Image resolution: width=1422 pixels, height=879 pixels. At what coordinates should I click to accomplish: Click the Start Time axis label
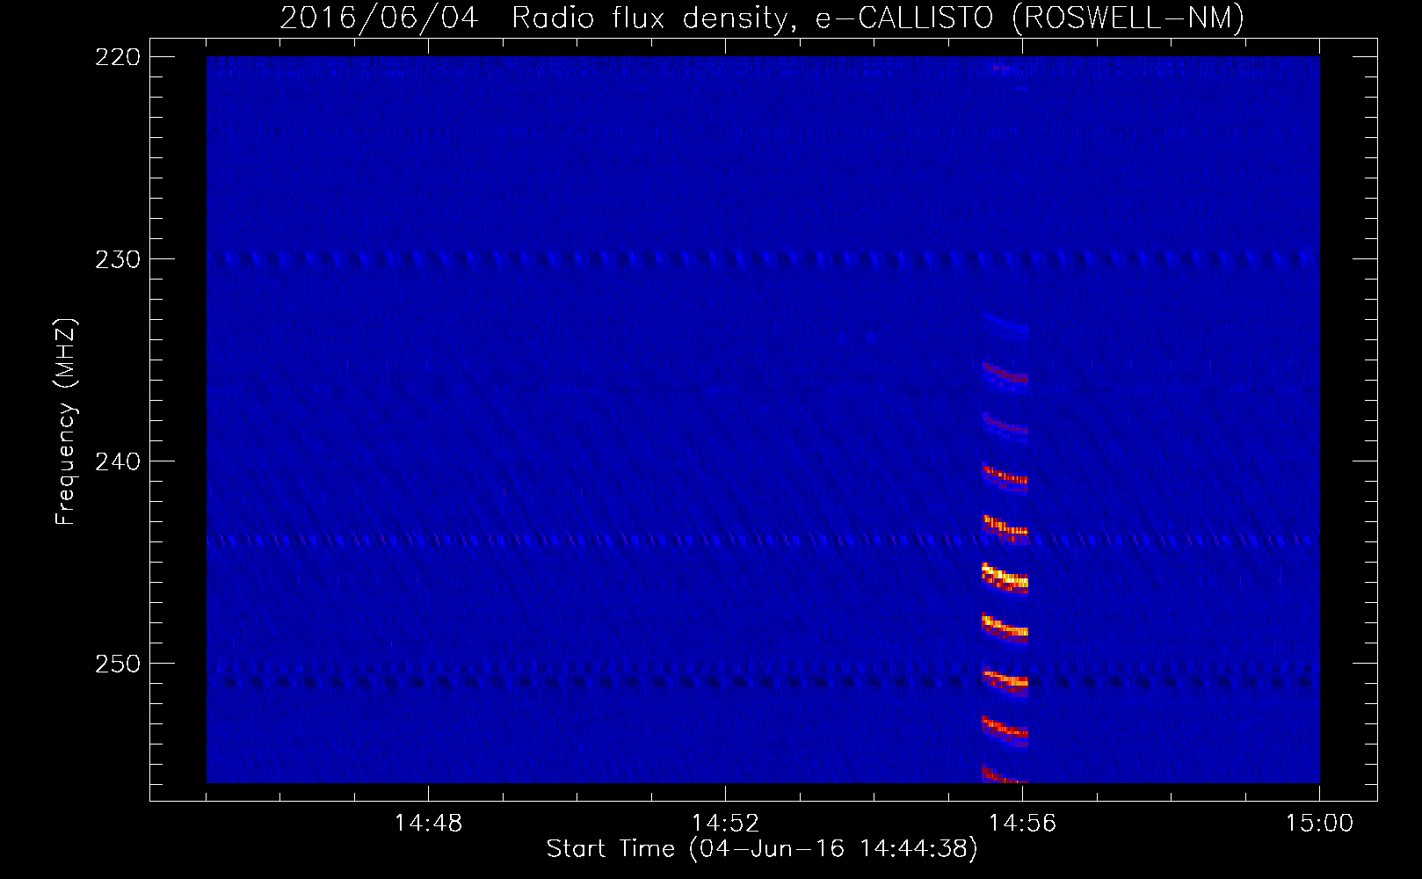coord(762,849)
